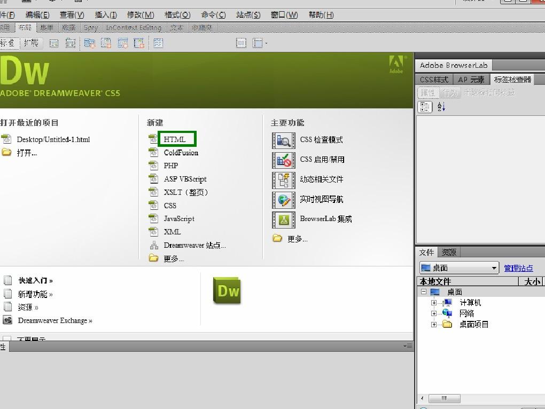Tick the 不再显示 checkbox
The width and height of the screenshot is (545, 409).
tap(7, 339)
